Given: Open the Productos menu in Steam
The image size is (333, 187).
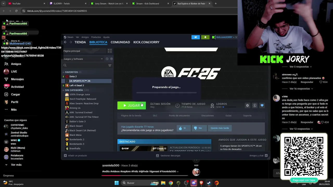Looking at the screenshot, I should point(96,37).
